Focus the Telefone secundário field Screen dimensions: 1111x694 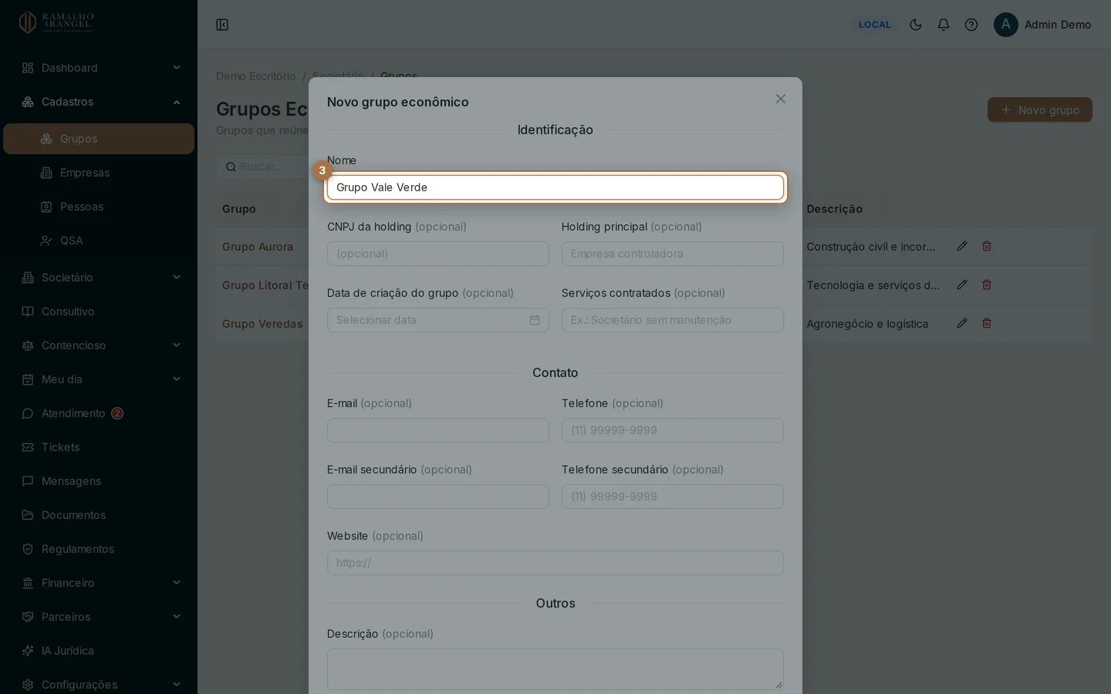[673, 497]
